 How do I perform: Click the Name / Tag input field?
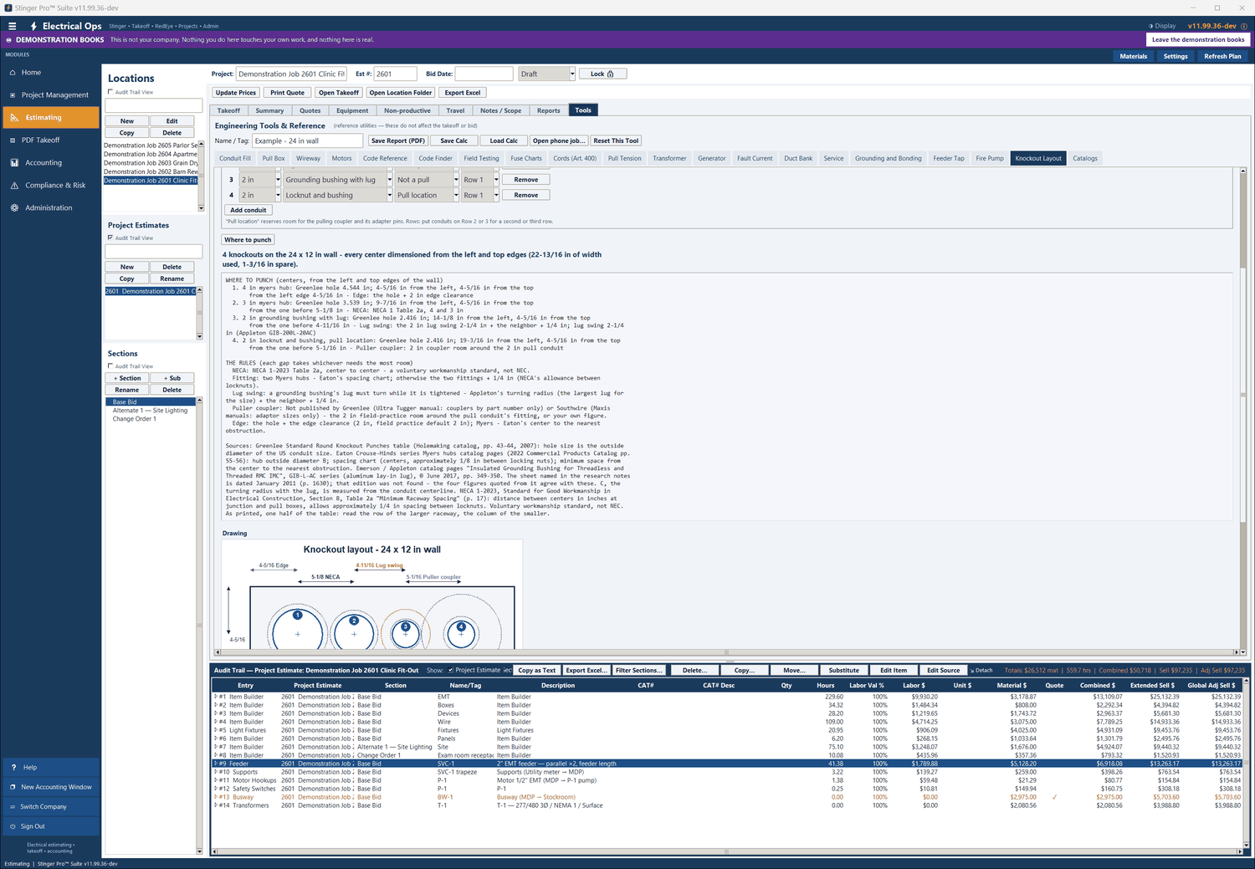click(307, 141)
